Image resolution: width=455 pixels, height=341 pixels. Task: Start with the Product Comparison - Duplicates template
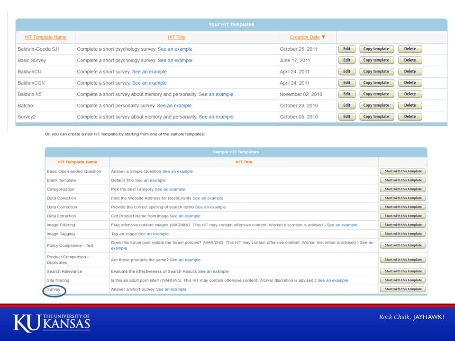click(403, 260)
